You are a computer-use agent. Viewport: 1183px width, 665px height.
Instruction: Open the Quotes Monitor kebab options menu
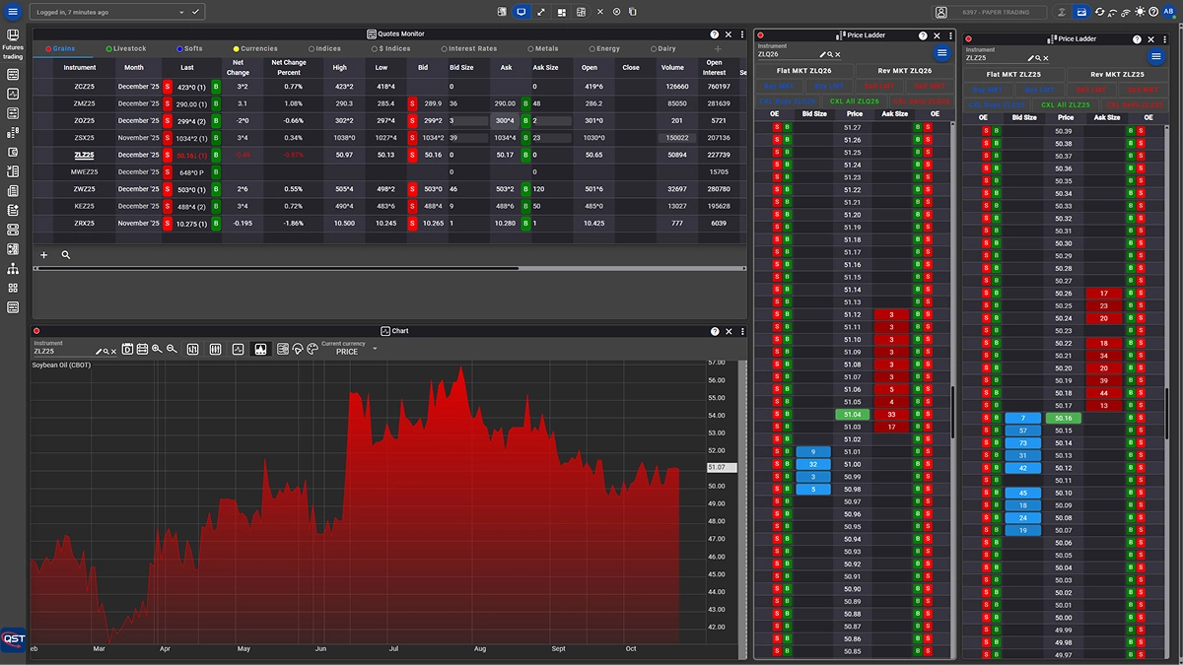click(742, 34)
